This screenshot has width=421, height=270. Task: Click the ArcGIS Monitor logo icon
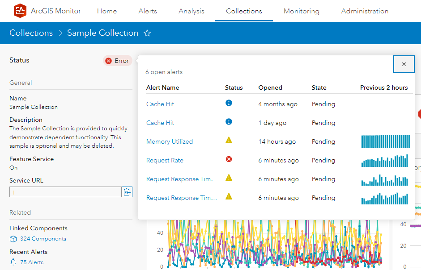20,11
